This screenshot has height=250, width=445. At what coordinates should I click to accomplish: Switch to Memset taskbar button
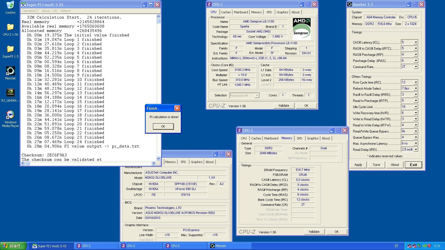(x=230, y=246)
